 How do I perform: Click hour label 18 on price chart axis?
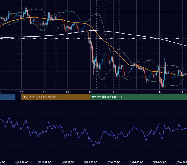[45, 92]
